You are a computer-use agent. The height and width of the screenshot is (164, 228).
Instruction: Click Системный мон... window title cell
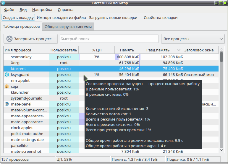click(200, 74)
